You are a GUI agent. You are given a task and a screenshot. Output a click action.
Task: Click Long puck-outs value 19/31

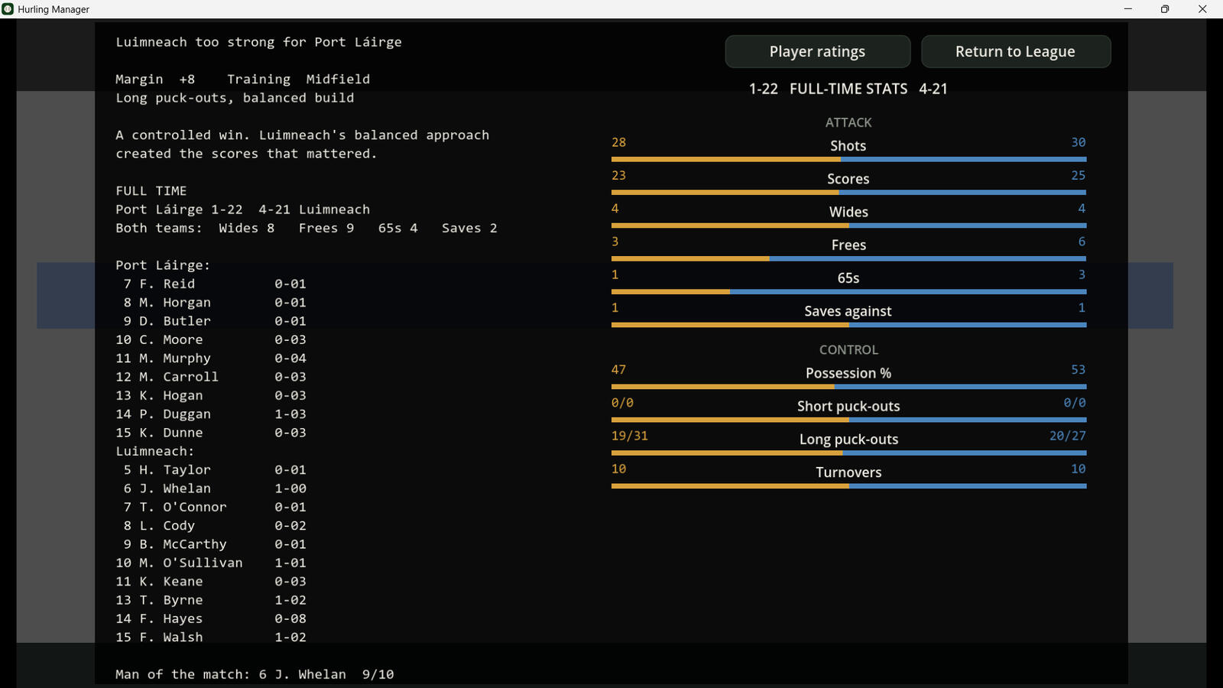click(630, 436)
